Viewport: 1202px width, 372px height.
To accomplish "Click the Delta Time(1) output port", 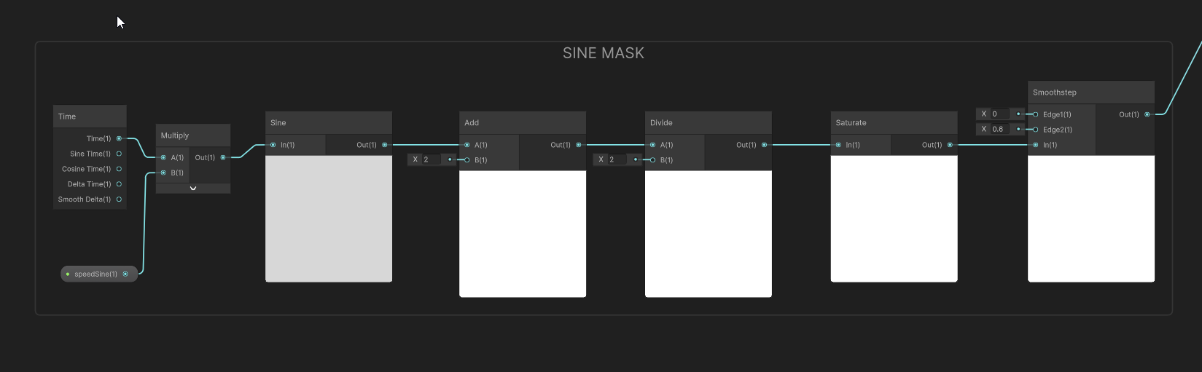I will point(119,184).
